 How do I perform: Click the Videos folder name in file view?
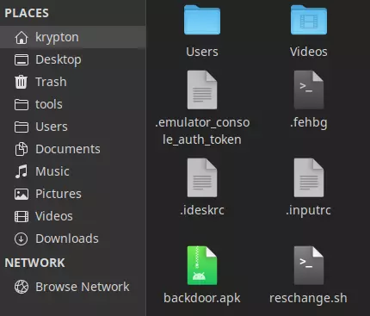point(309,52)
